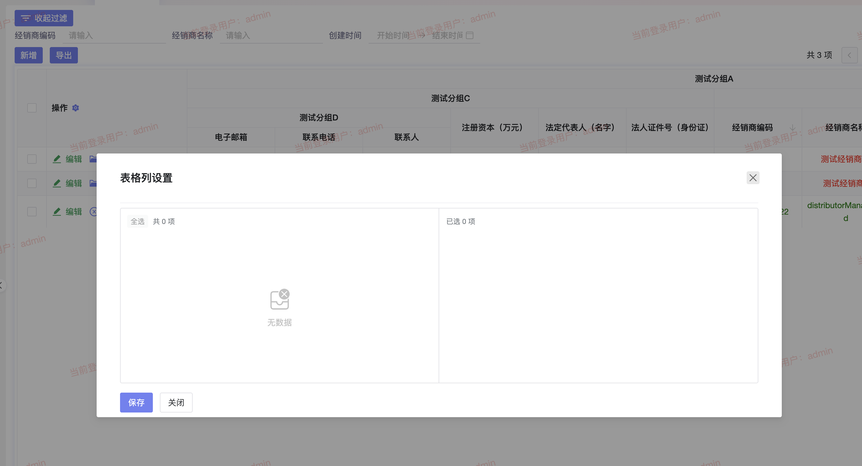Screen dimensions: 862x466
Task: Click the 经销商编码 input field
Action: [114, 35]
